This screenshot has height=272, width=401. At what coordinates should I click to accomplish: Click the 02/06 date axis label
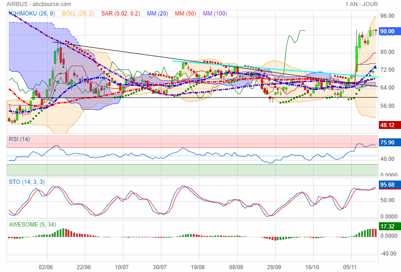(46, 267)
